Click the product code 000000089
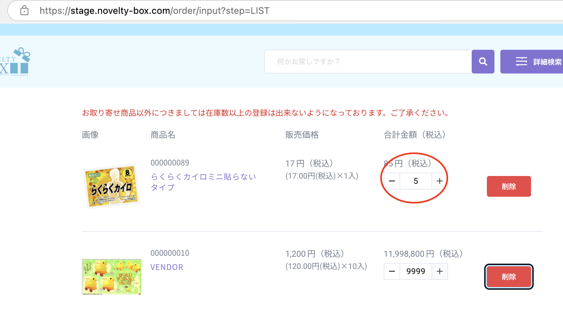563x321 pixels. [x=170, y=163]
